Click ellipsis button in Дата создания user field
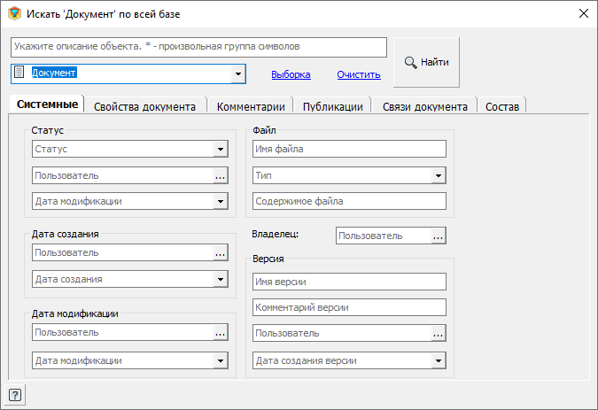Viewport: 598px width, 410px height. [x=221, y=253]
